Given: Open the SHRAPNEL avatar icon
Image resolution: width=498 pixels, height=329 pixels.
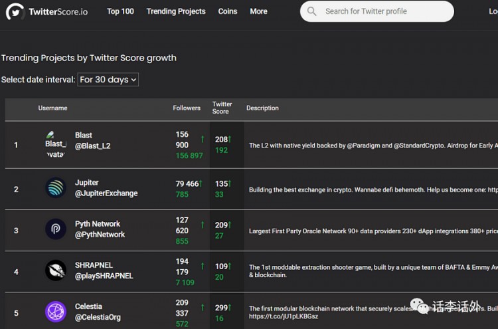Looking at the screenshot, I should (x=56, y=271).
